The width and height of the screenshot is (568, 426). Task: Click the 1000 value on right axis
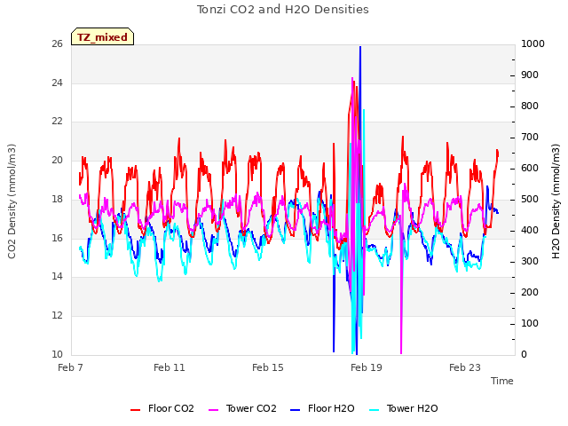click(532, 44)
